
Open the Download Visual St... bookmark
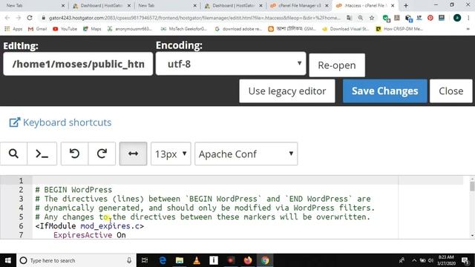click(x=346, y=29)
